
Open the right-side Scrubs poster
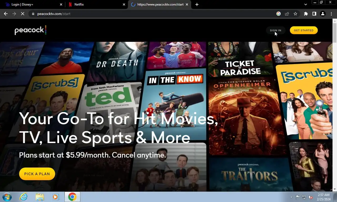304,101
